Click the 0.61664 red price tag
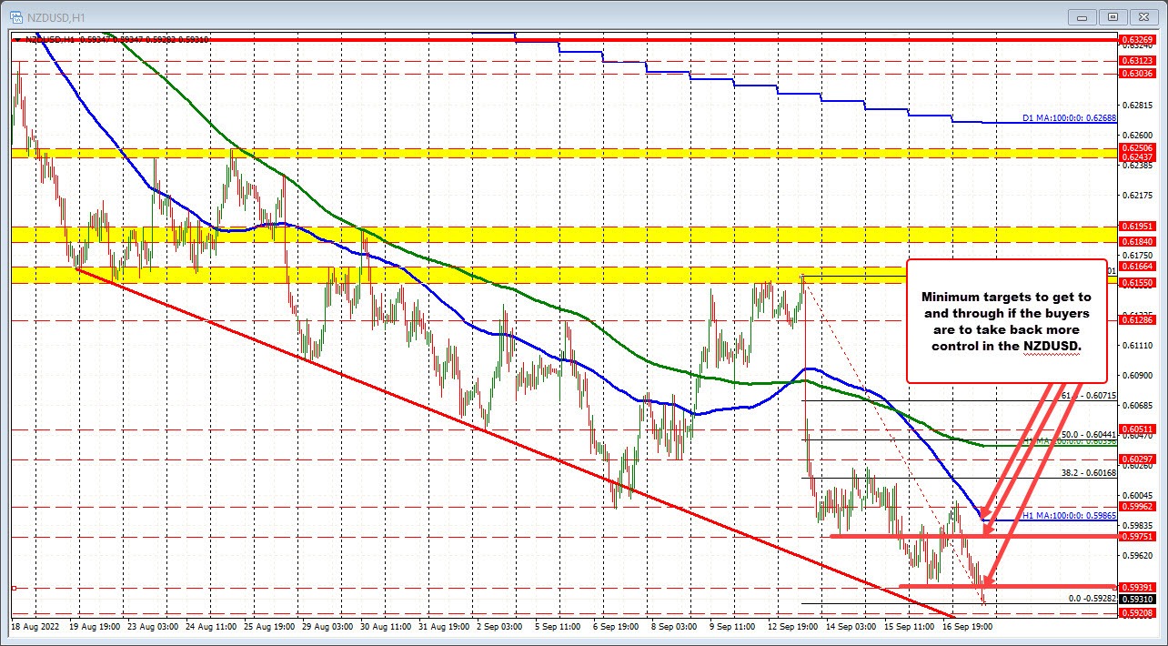This screenshot has height=646, width=1168. coord(1138,267)
